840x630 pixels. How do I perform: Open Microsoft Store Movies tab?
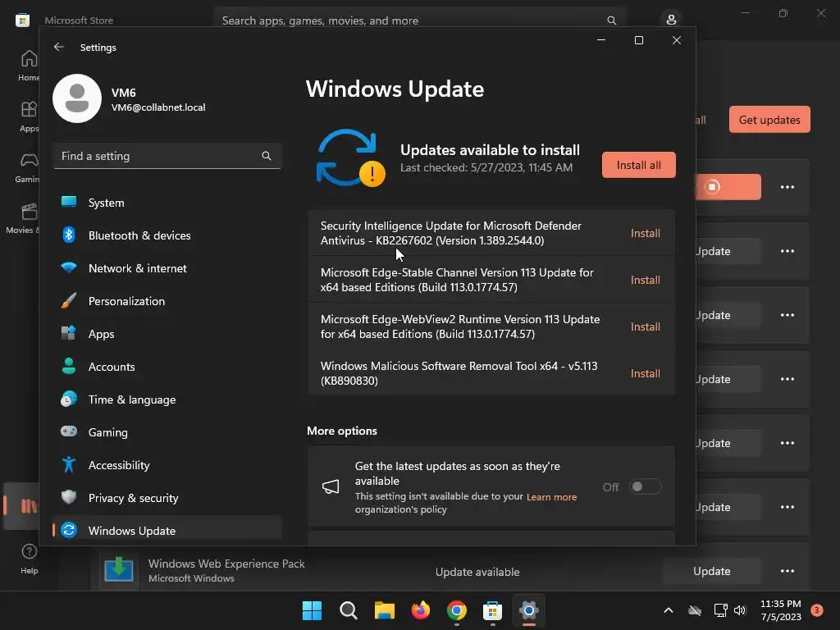[x=24, y=218]
